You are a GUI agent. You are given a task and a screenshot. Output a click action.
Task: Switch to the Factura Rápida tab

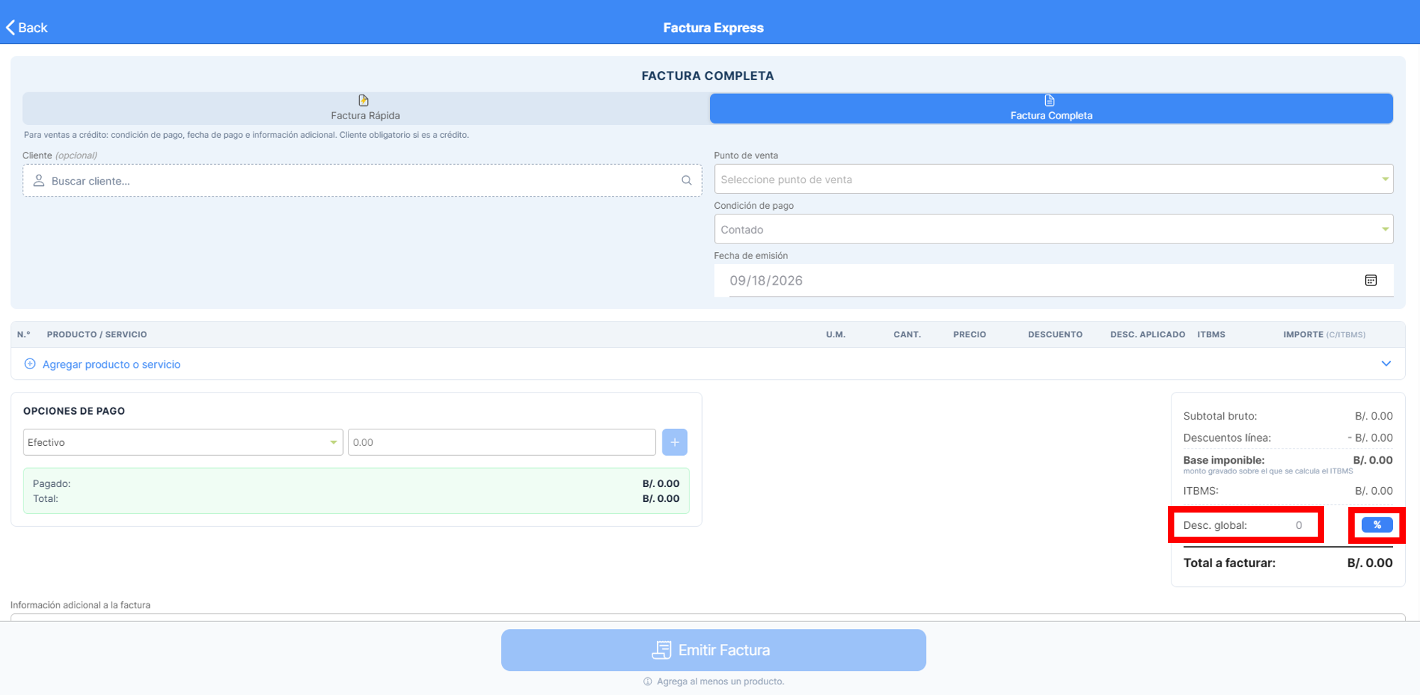click(x=366, y=109)
